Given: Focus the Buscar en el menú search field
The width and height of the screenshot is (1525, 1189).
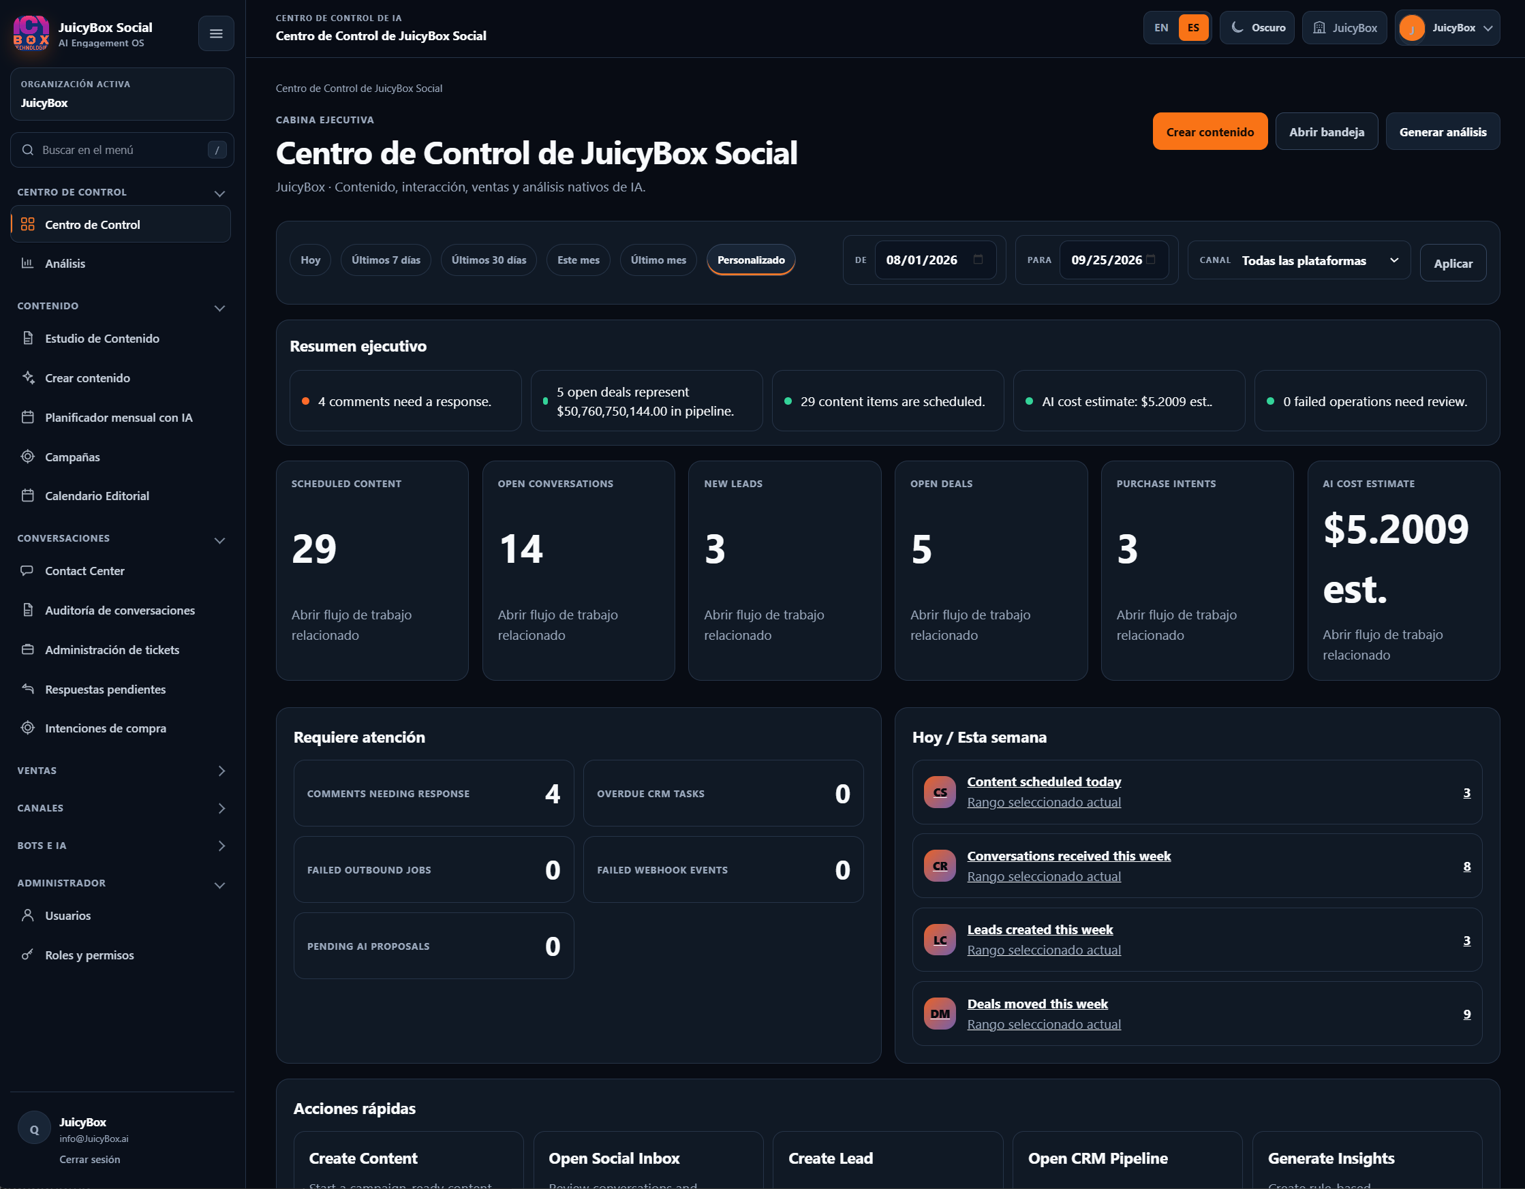Looking at the screenshot, I should (122, 150).
